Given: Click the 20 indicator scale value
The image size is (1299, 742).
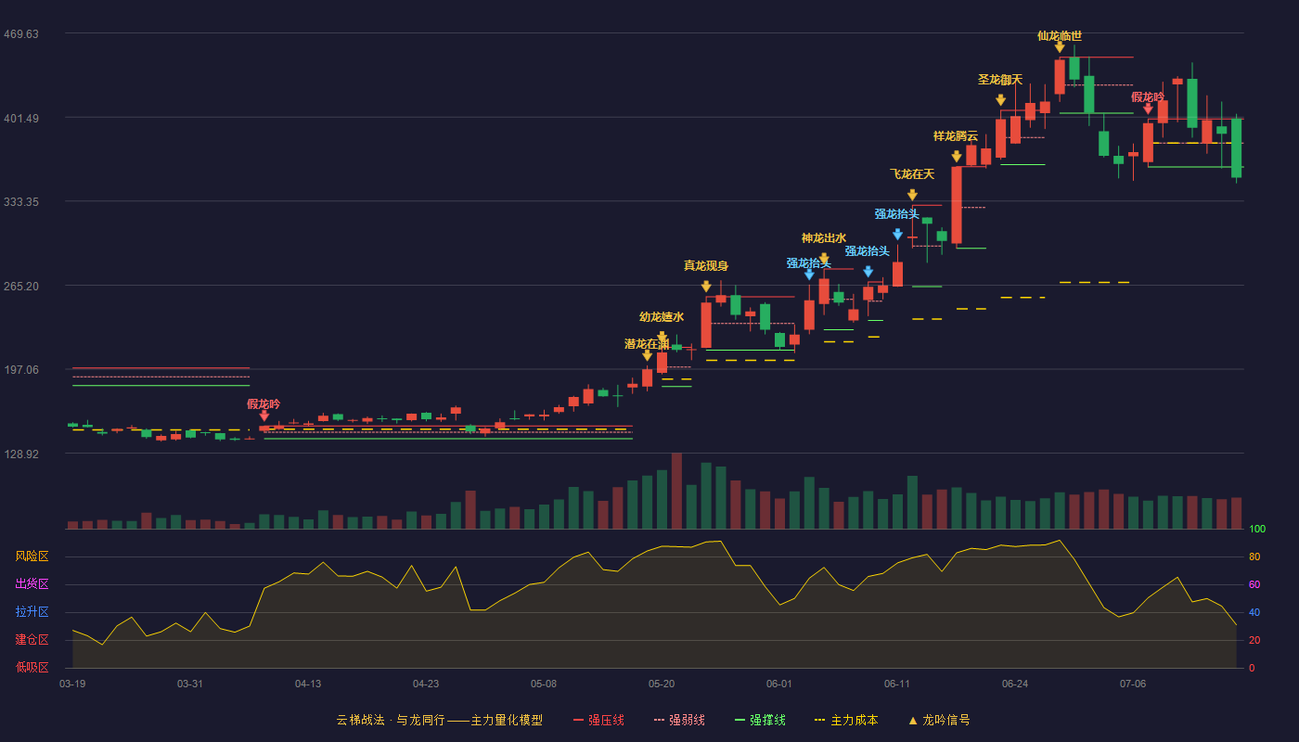Looking at the screenshot, I should (1254, 640).
